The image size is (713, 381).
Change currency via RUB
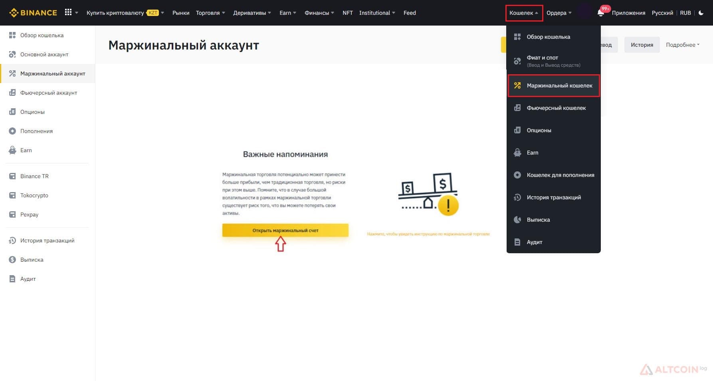[x=685, y=13]
